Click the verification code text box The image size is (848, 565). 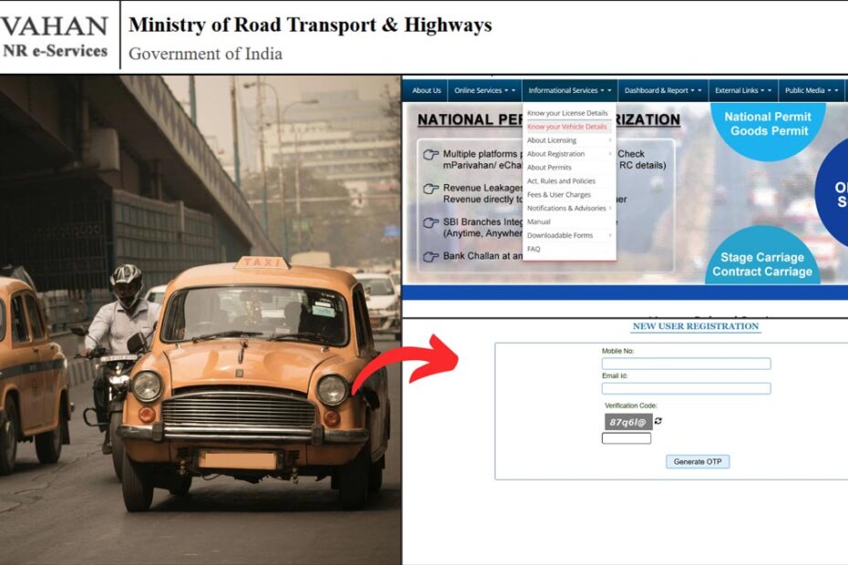pos(626,438)
